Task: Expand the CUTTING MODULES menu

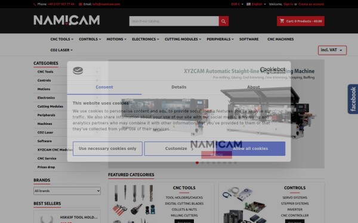Action: pyautogui.click(x=183, y=39)
